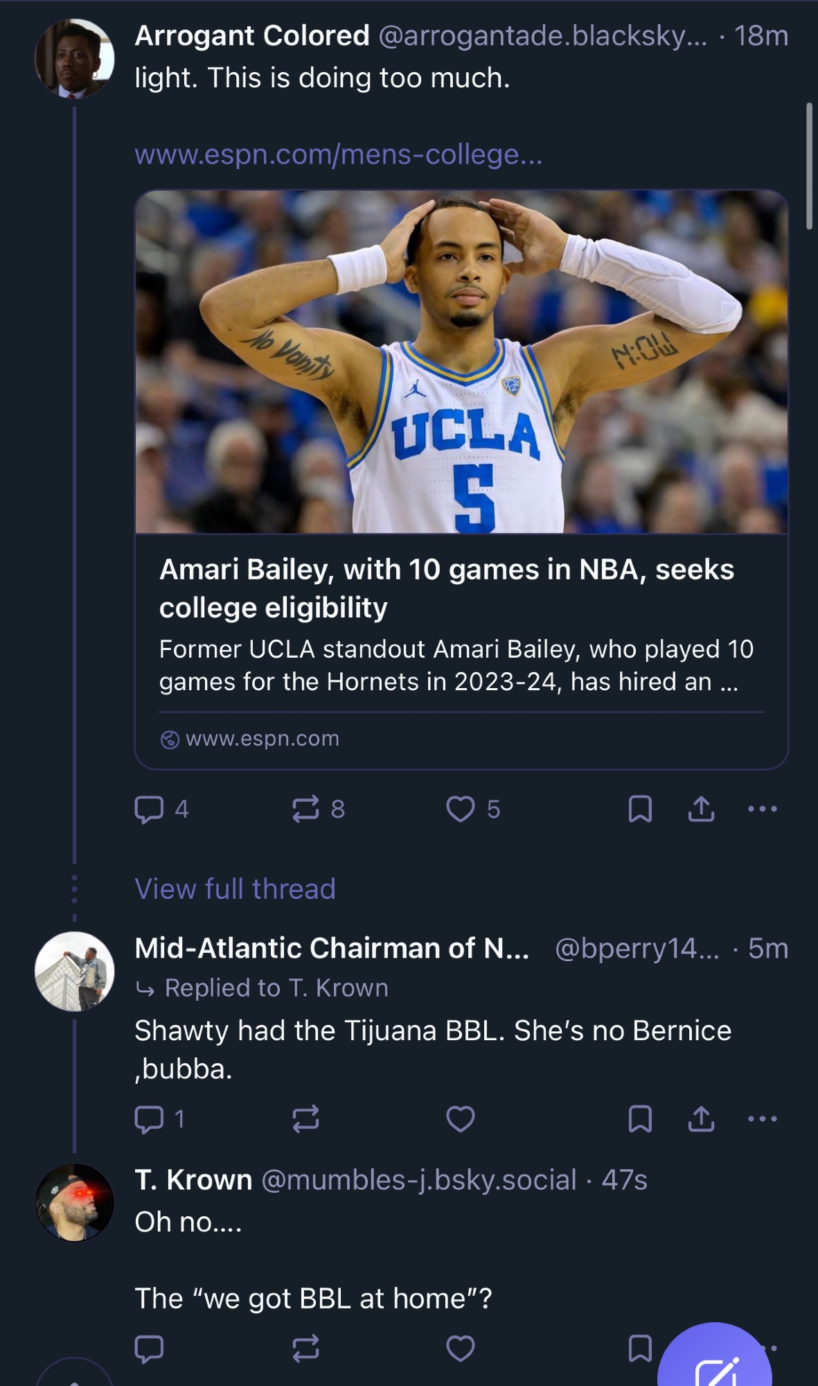The image size is (818, 1386).
Task: Bookmark the Arrogant Colored ESPN post
Action: point(639,809)
